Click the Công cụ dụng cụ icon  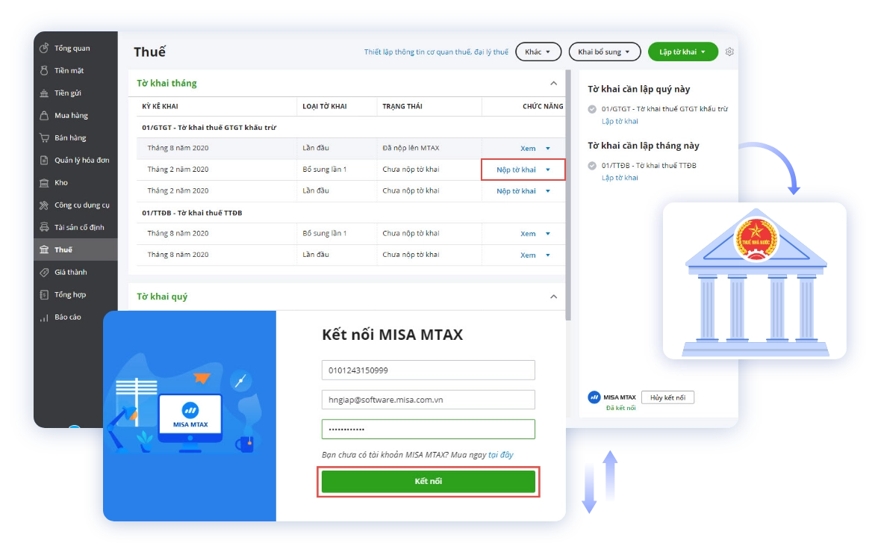pos(44,205)
